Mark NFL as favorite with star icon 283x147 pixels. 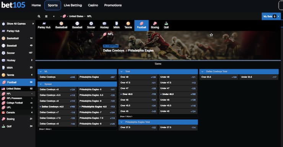(211, 35)
